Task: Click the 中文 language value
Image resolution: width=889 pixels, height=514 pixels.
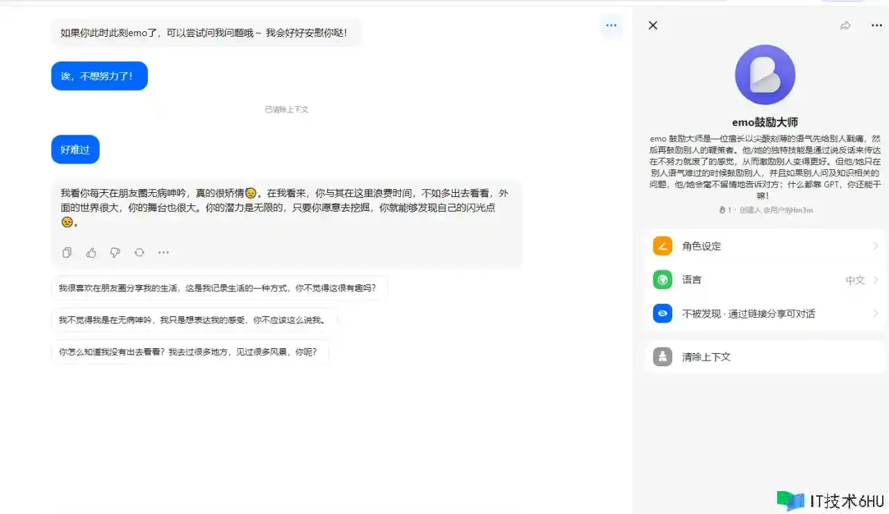Action: 855,280
